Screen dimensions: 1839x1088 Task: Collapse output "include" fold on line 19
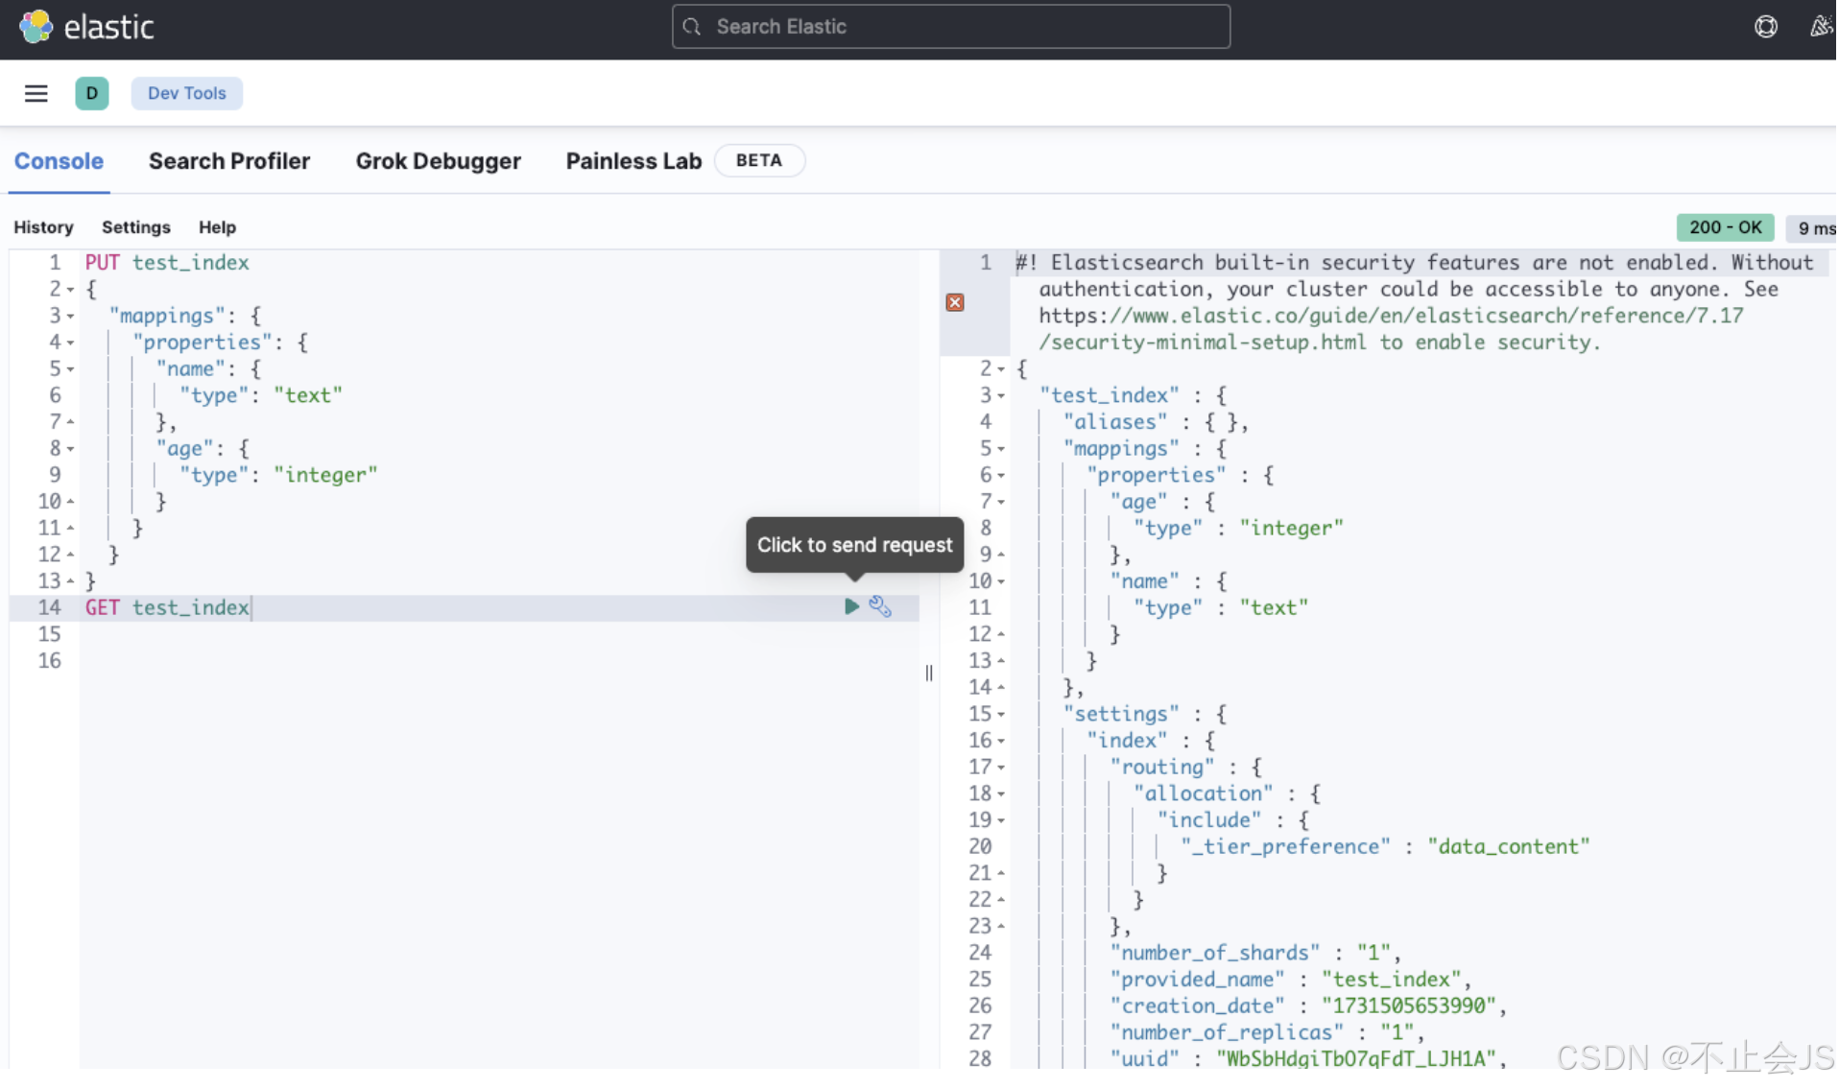(x=1001, y=820)
